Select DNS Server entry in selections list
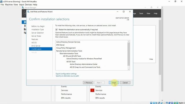 [x=60, y=45]
